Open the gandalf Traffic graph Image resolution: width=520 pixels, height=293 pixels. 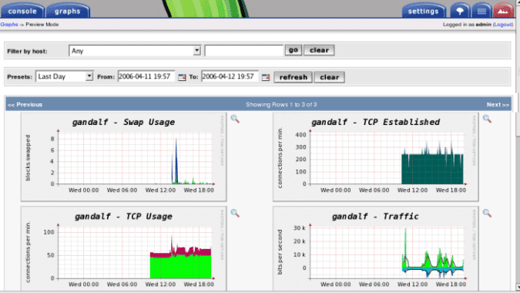(x=376, y=249)
